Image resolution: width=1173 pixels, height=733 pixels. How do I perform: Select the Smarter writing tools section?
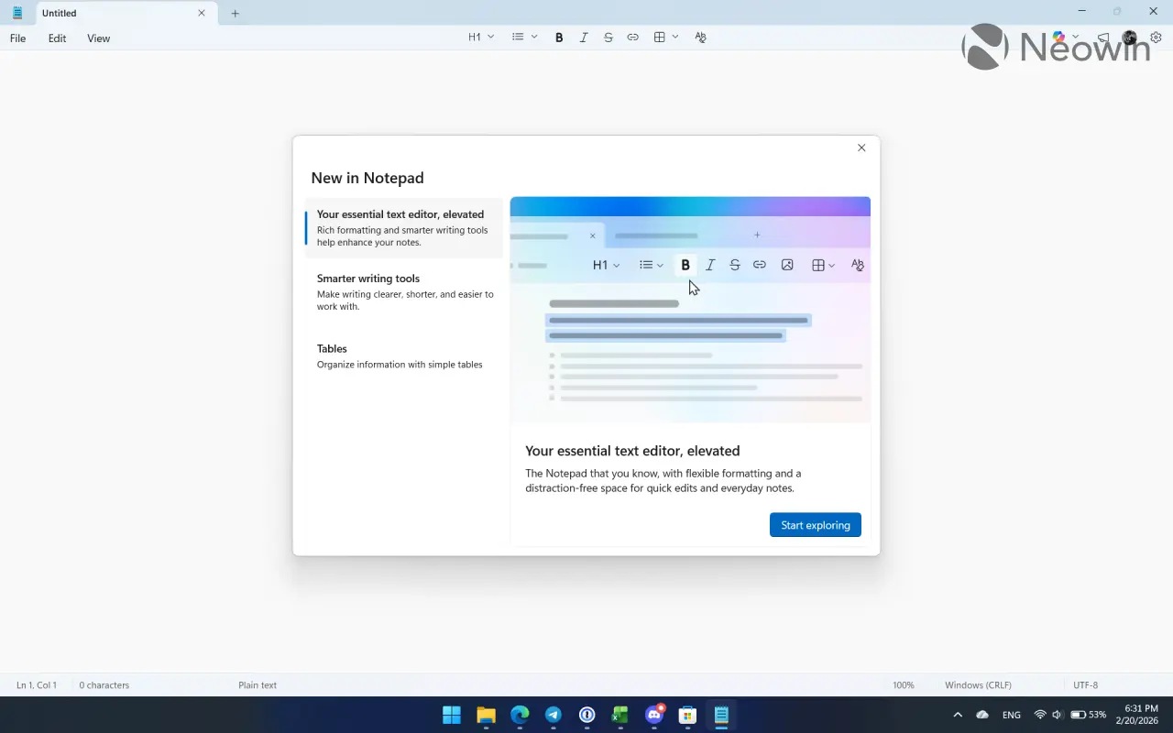pos(403,291)
